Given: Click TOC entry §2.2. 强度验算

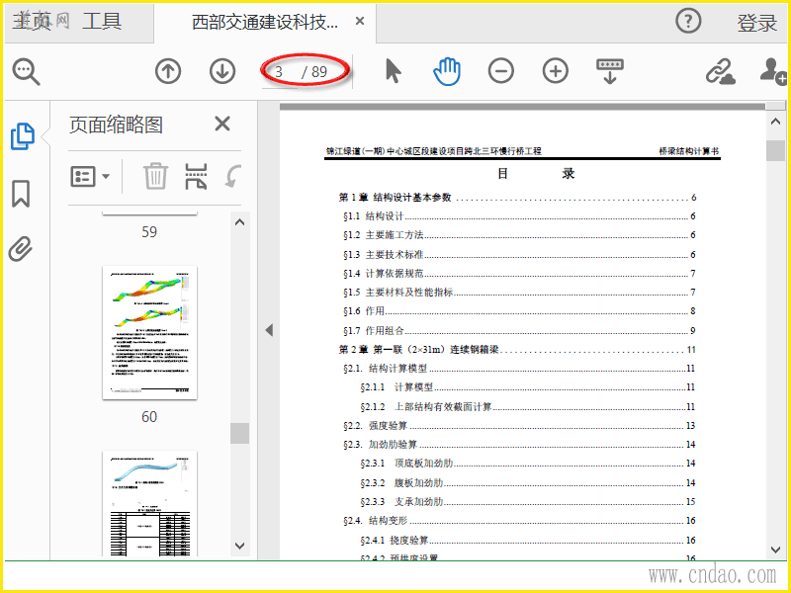Looking at the screenshot, I should click(519, 426).
